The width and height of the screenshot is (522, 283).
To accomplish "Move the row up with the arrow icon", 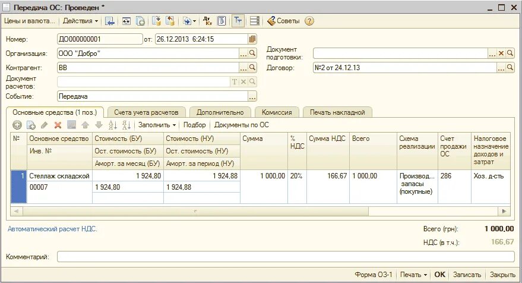I will point(86,125).
